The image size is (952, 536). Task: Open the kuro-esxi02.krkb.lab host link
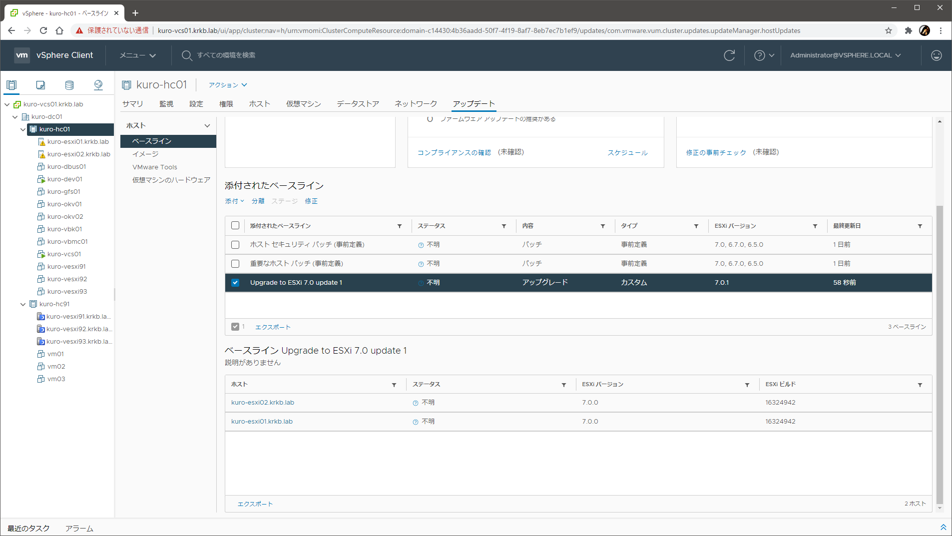263,403
